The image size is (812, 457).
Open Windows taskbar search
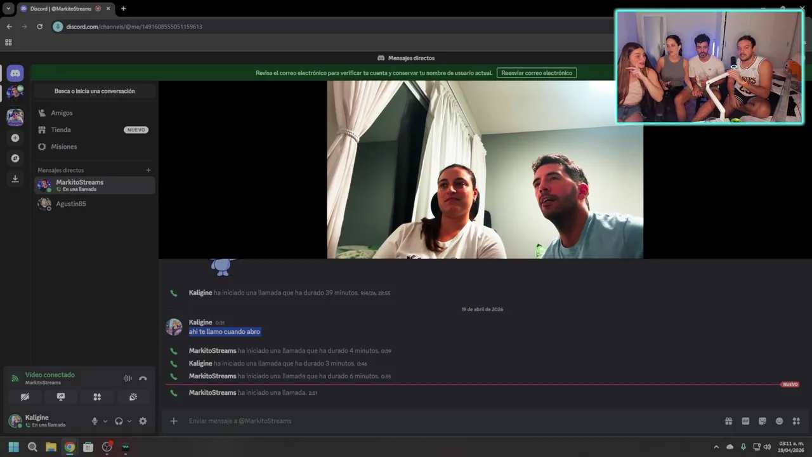pyautogui.click(x=32, y=447)
